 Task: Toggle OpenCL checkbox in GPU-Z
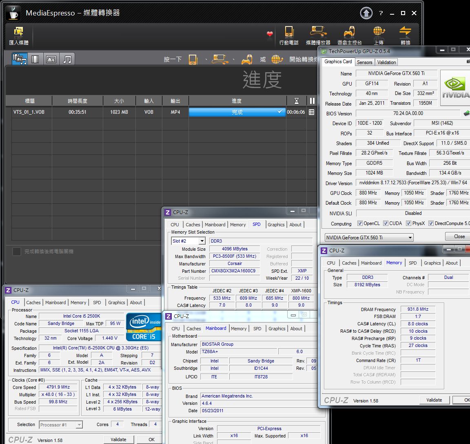(360, 223)
